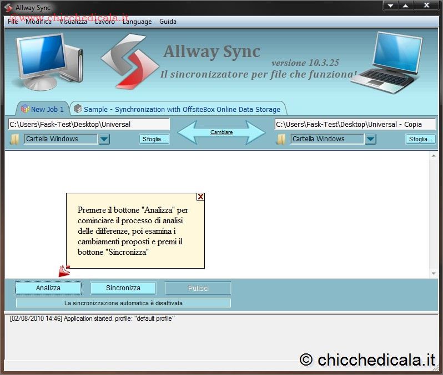Click the left folder icon beside Cartella Windows

click(x=14, y=139)
